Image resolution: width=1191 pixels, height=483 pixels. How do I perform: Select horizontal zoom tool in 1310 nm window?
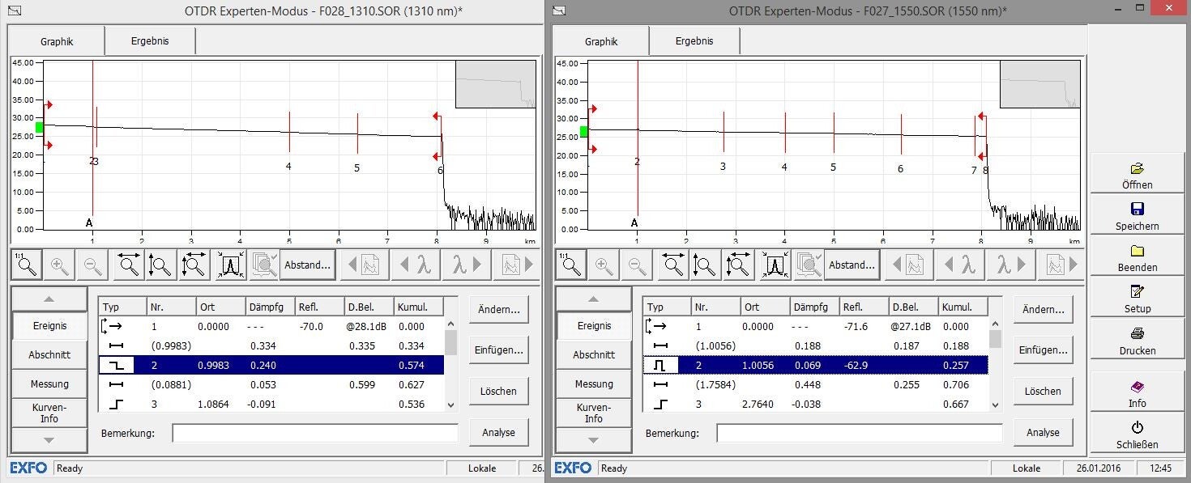click(x=129, y=265)
